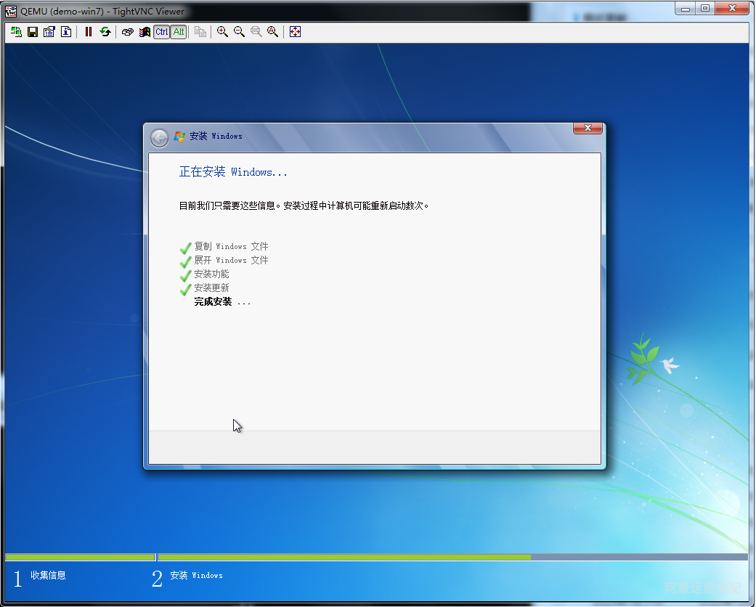Pause the remote session with red pause icon
The width and height of the screenshot is (756, 607).
pos(89,32)
